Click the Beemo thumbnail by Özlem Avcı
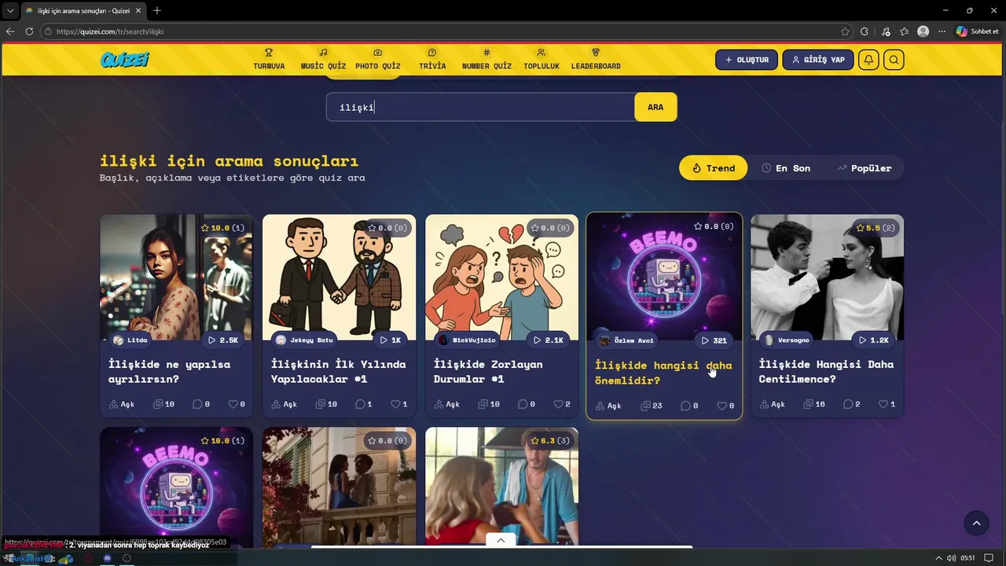This screenshot has width=1006, height=566. [664, 277]
